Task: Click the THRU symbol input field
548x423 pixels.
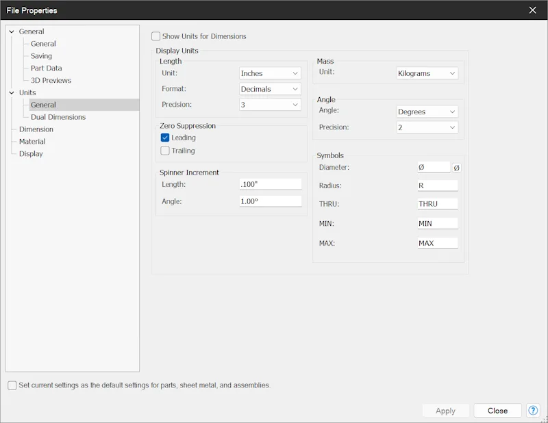Action: pyautogui.click(x=438, y=204)
